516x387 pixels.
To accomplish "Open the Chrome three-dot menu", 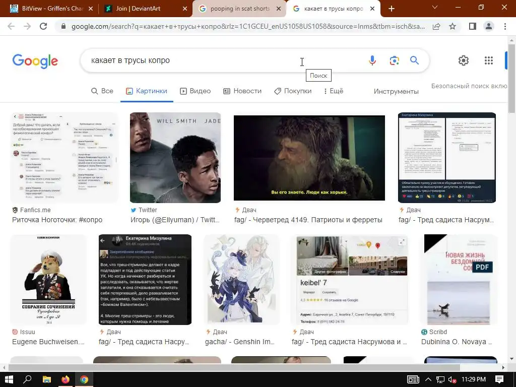I will click(x=505, y=26).
